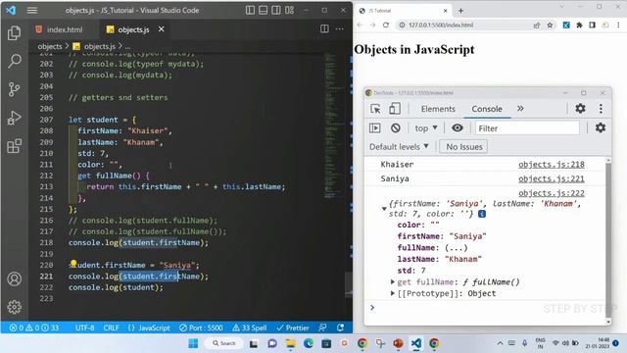Screen dimensions: 627x353
Task: Open the Source Control view
Action: coord(15,89)
